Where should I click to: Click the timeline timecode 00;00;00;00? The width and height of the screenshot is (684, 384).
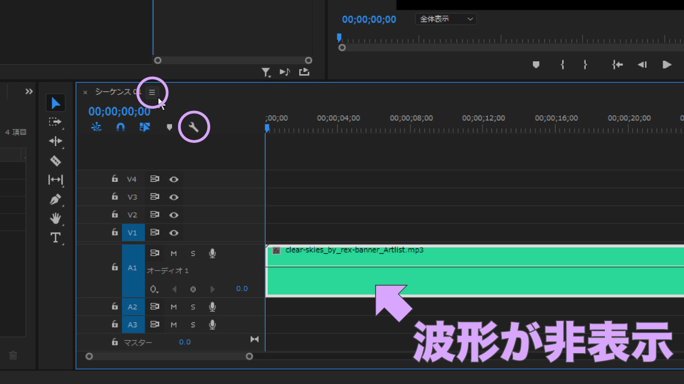(119, 111)
